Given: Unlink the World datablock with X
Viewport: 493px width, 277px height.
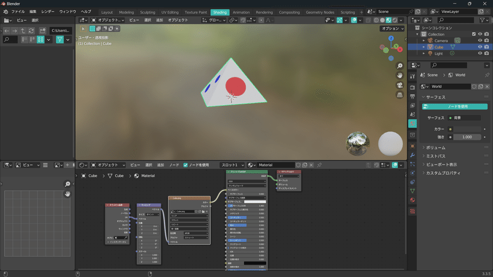Looking at the screenshot, I should [x=487, y=86].
